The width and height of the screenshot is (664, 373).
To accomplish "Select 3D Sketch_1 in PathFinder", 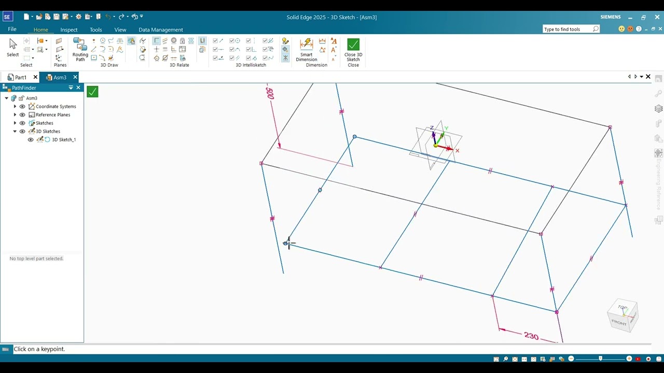I will pyautogui.click(x=64, y=139).
